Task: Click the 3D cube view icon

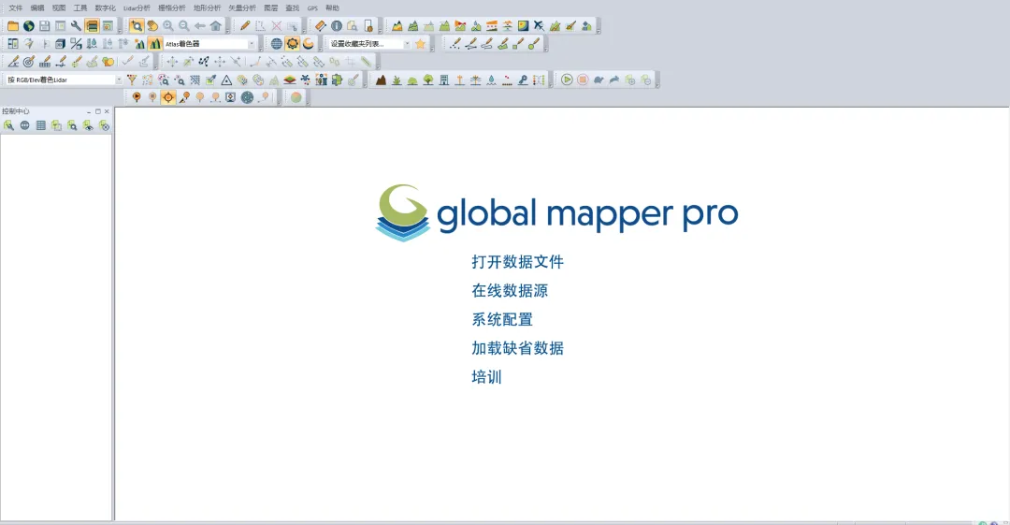Action: coord(60,44)
